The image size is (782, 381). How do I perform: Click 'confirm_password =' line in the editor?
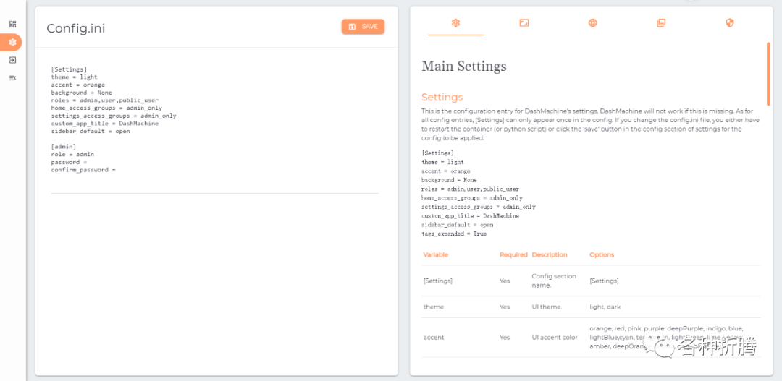pyautogui.click(x=83, y=170)
